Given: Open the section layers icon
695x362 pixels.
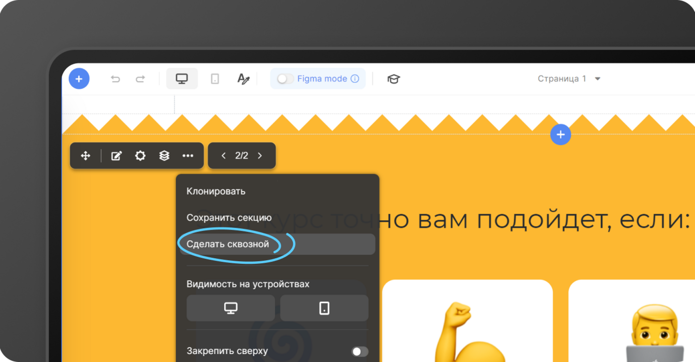Looking at the screenshot, I should pyautogui.click(x=164, y=156).
